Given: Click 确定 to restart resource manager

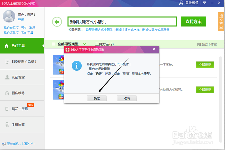Looking at the screenshot, I should tap(97, 98).
